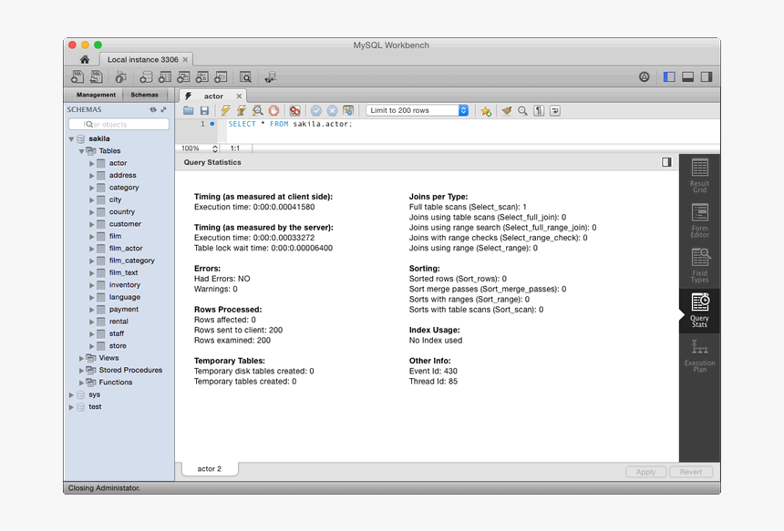784x531 pixels.
Task: Commit transaction checkmark icon
Action: 316,111
